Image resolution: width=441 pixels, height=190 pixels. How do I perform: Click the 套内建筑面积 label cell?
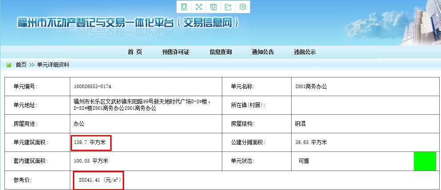[x=37, y=161]
